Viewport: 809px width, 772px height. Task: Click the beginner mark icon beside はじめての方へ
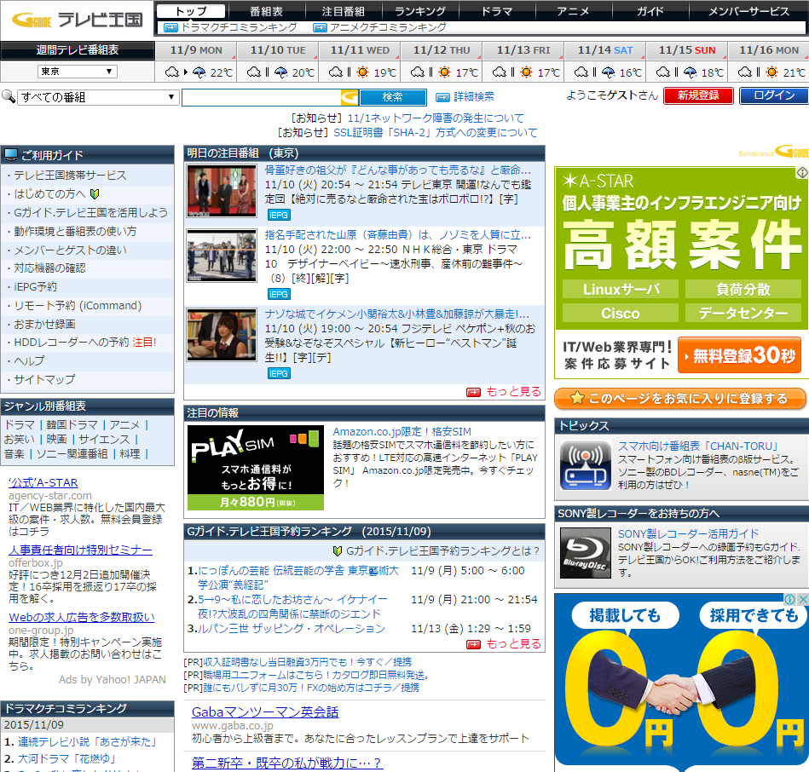[95, 194]
